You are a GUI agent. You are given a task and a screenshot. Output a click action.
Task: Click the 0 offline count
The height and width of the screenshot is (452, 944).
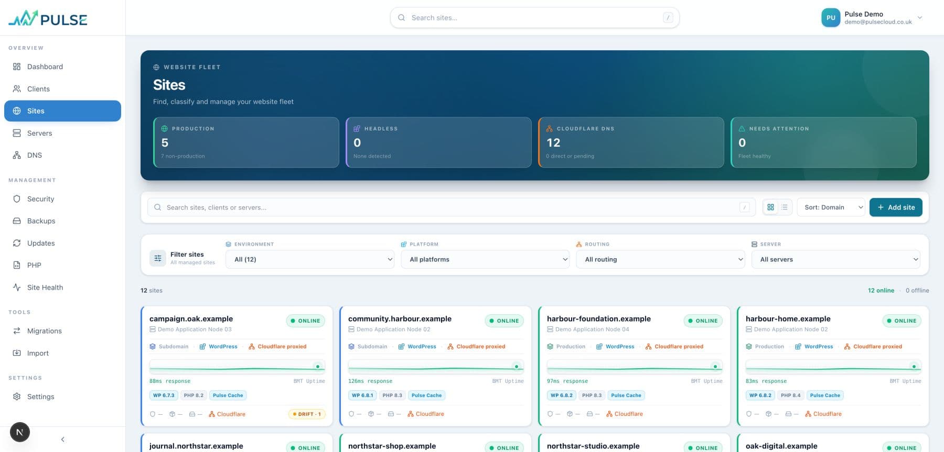pyautogui.click(x=917, y=291)
